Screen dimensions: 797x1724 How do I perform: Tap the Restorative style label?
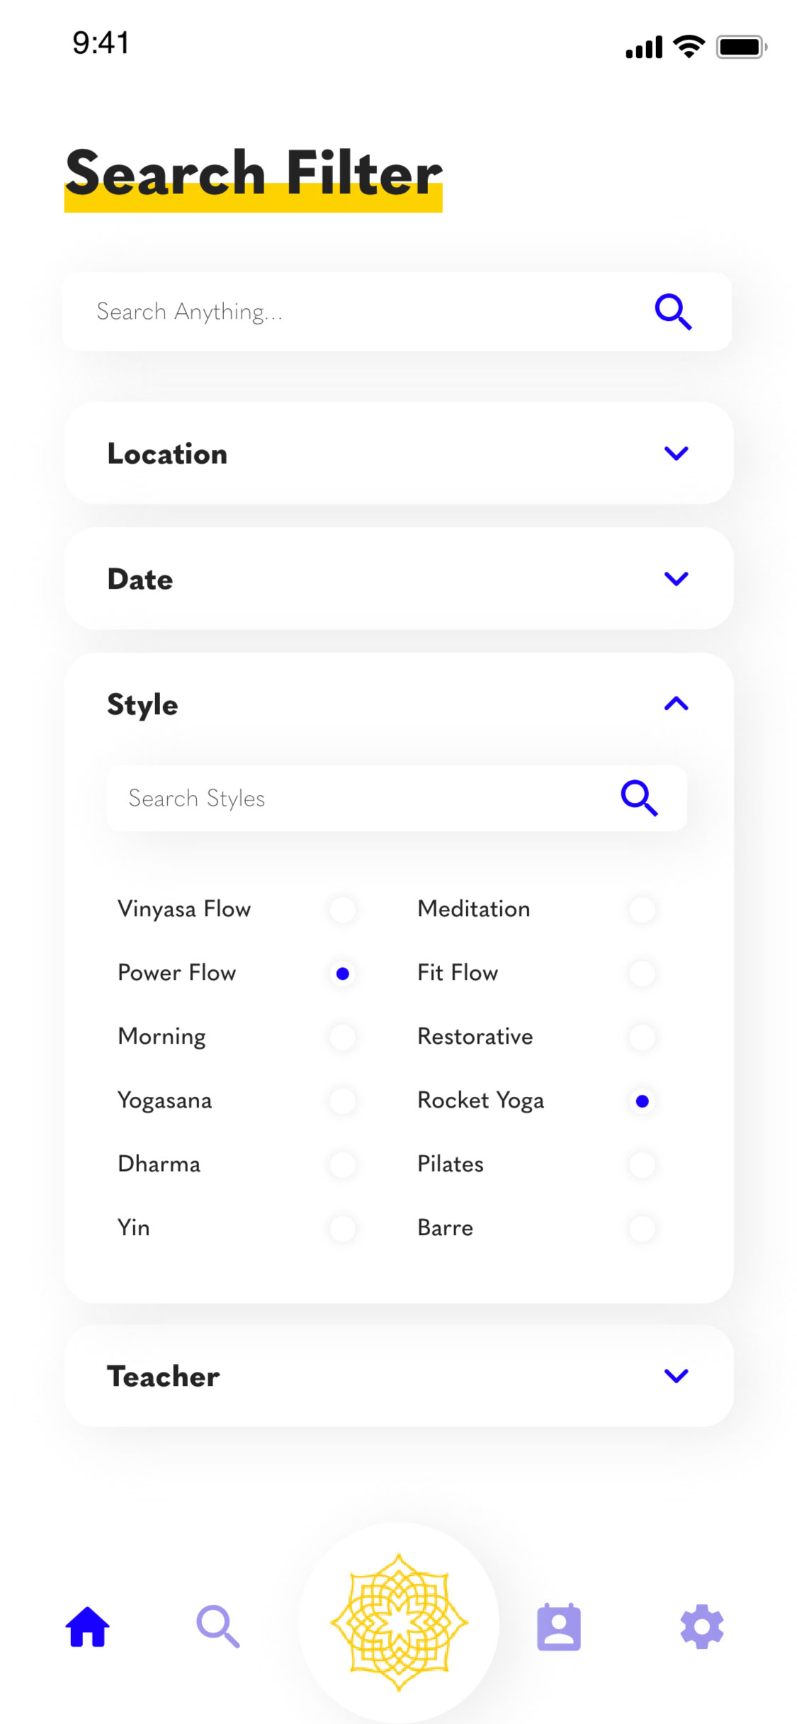click(x=475, y=1037)
